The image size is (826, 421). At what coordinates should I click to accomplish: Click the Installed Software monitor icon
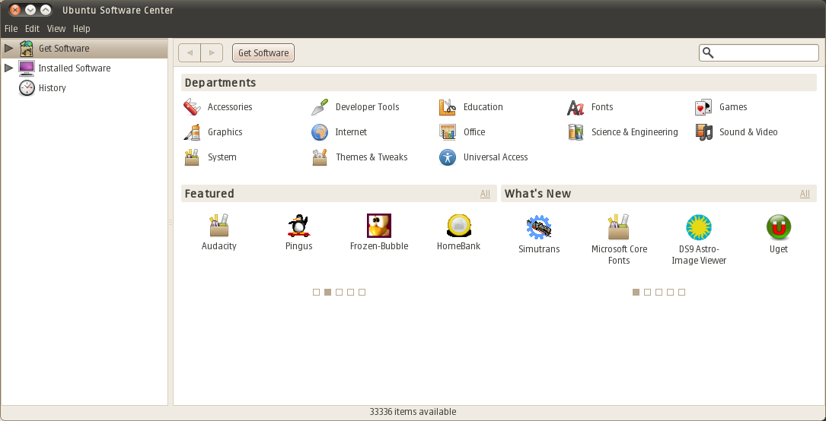tap(27, 68)
